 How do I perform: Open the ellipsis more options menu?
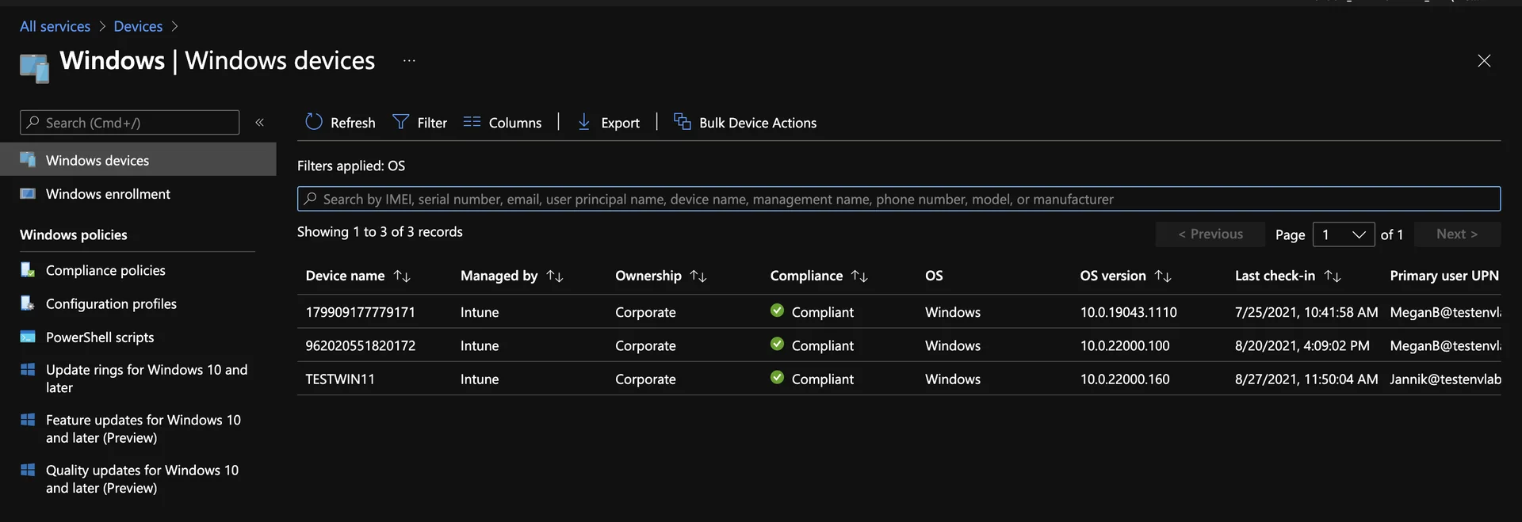[409, 60]
